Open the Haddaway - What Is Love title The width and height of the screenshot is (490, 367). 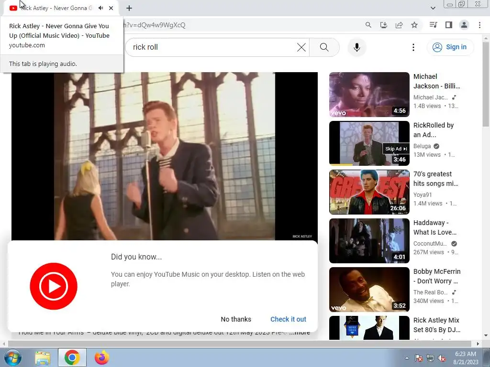click(434, 227)
